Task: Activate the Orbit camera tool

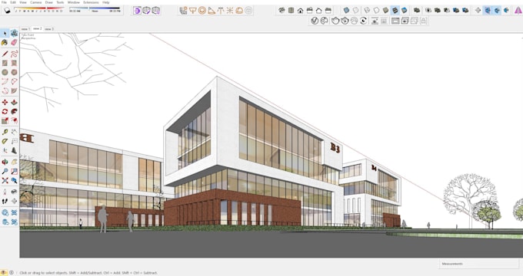Action: [x=5, y=162]
